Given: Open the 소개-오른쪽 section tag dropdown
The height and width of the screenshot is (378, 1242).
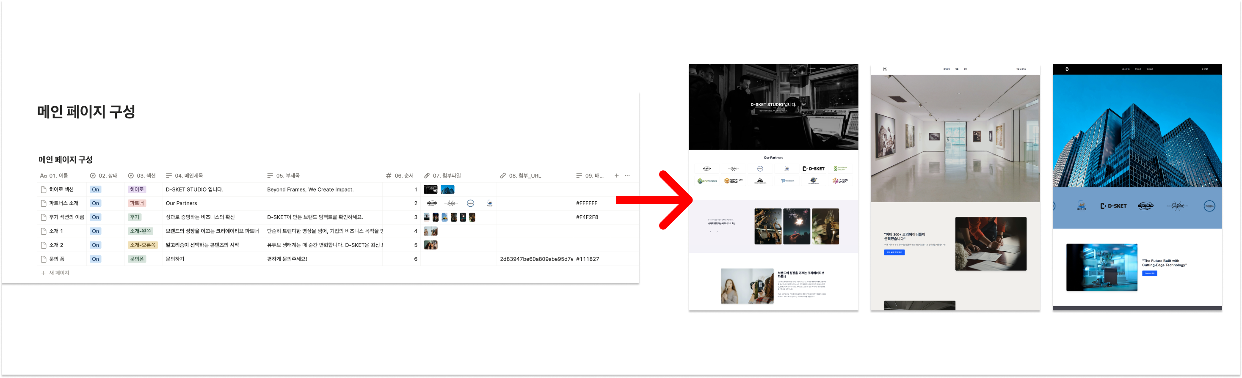Looking at the screenshot, I should point(143,246).
